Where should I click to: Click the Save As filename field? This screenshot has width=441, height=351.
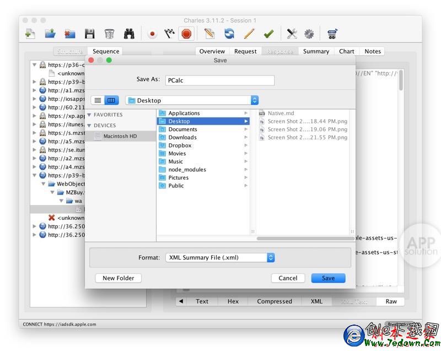coord(219,80)
